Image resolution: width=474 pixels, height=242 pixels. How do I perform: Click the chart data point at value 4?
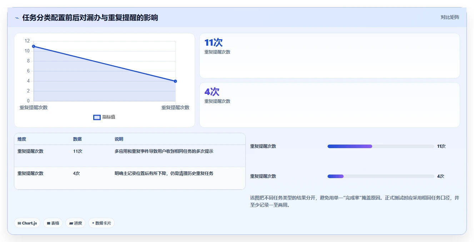point(175,81)
